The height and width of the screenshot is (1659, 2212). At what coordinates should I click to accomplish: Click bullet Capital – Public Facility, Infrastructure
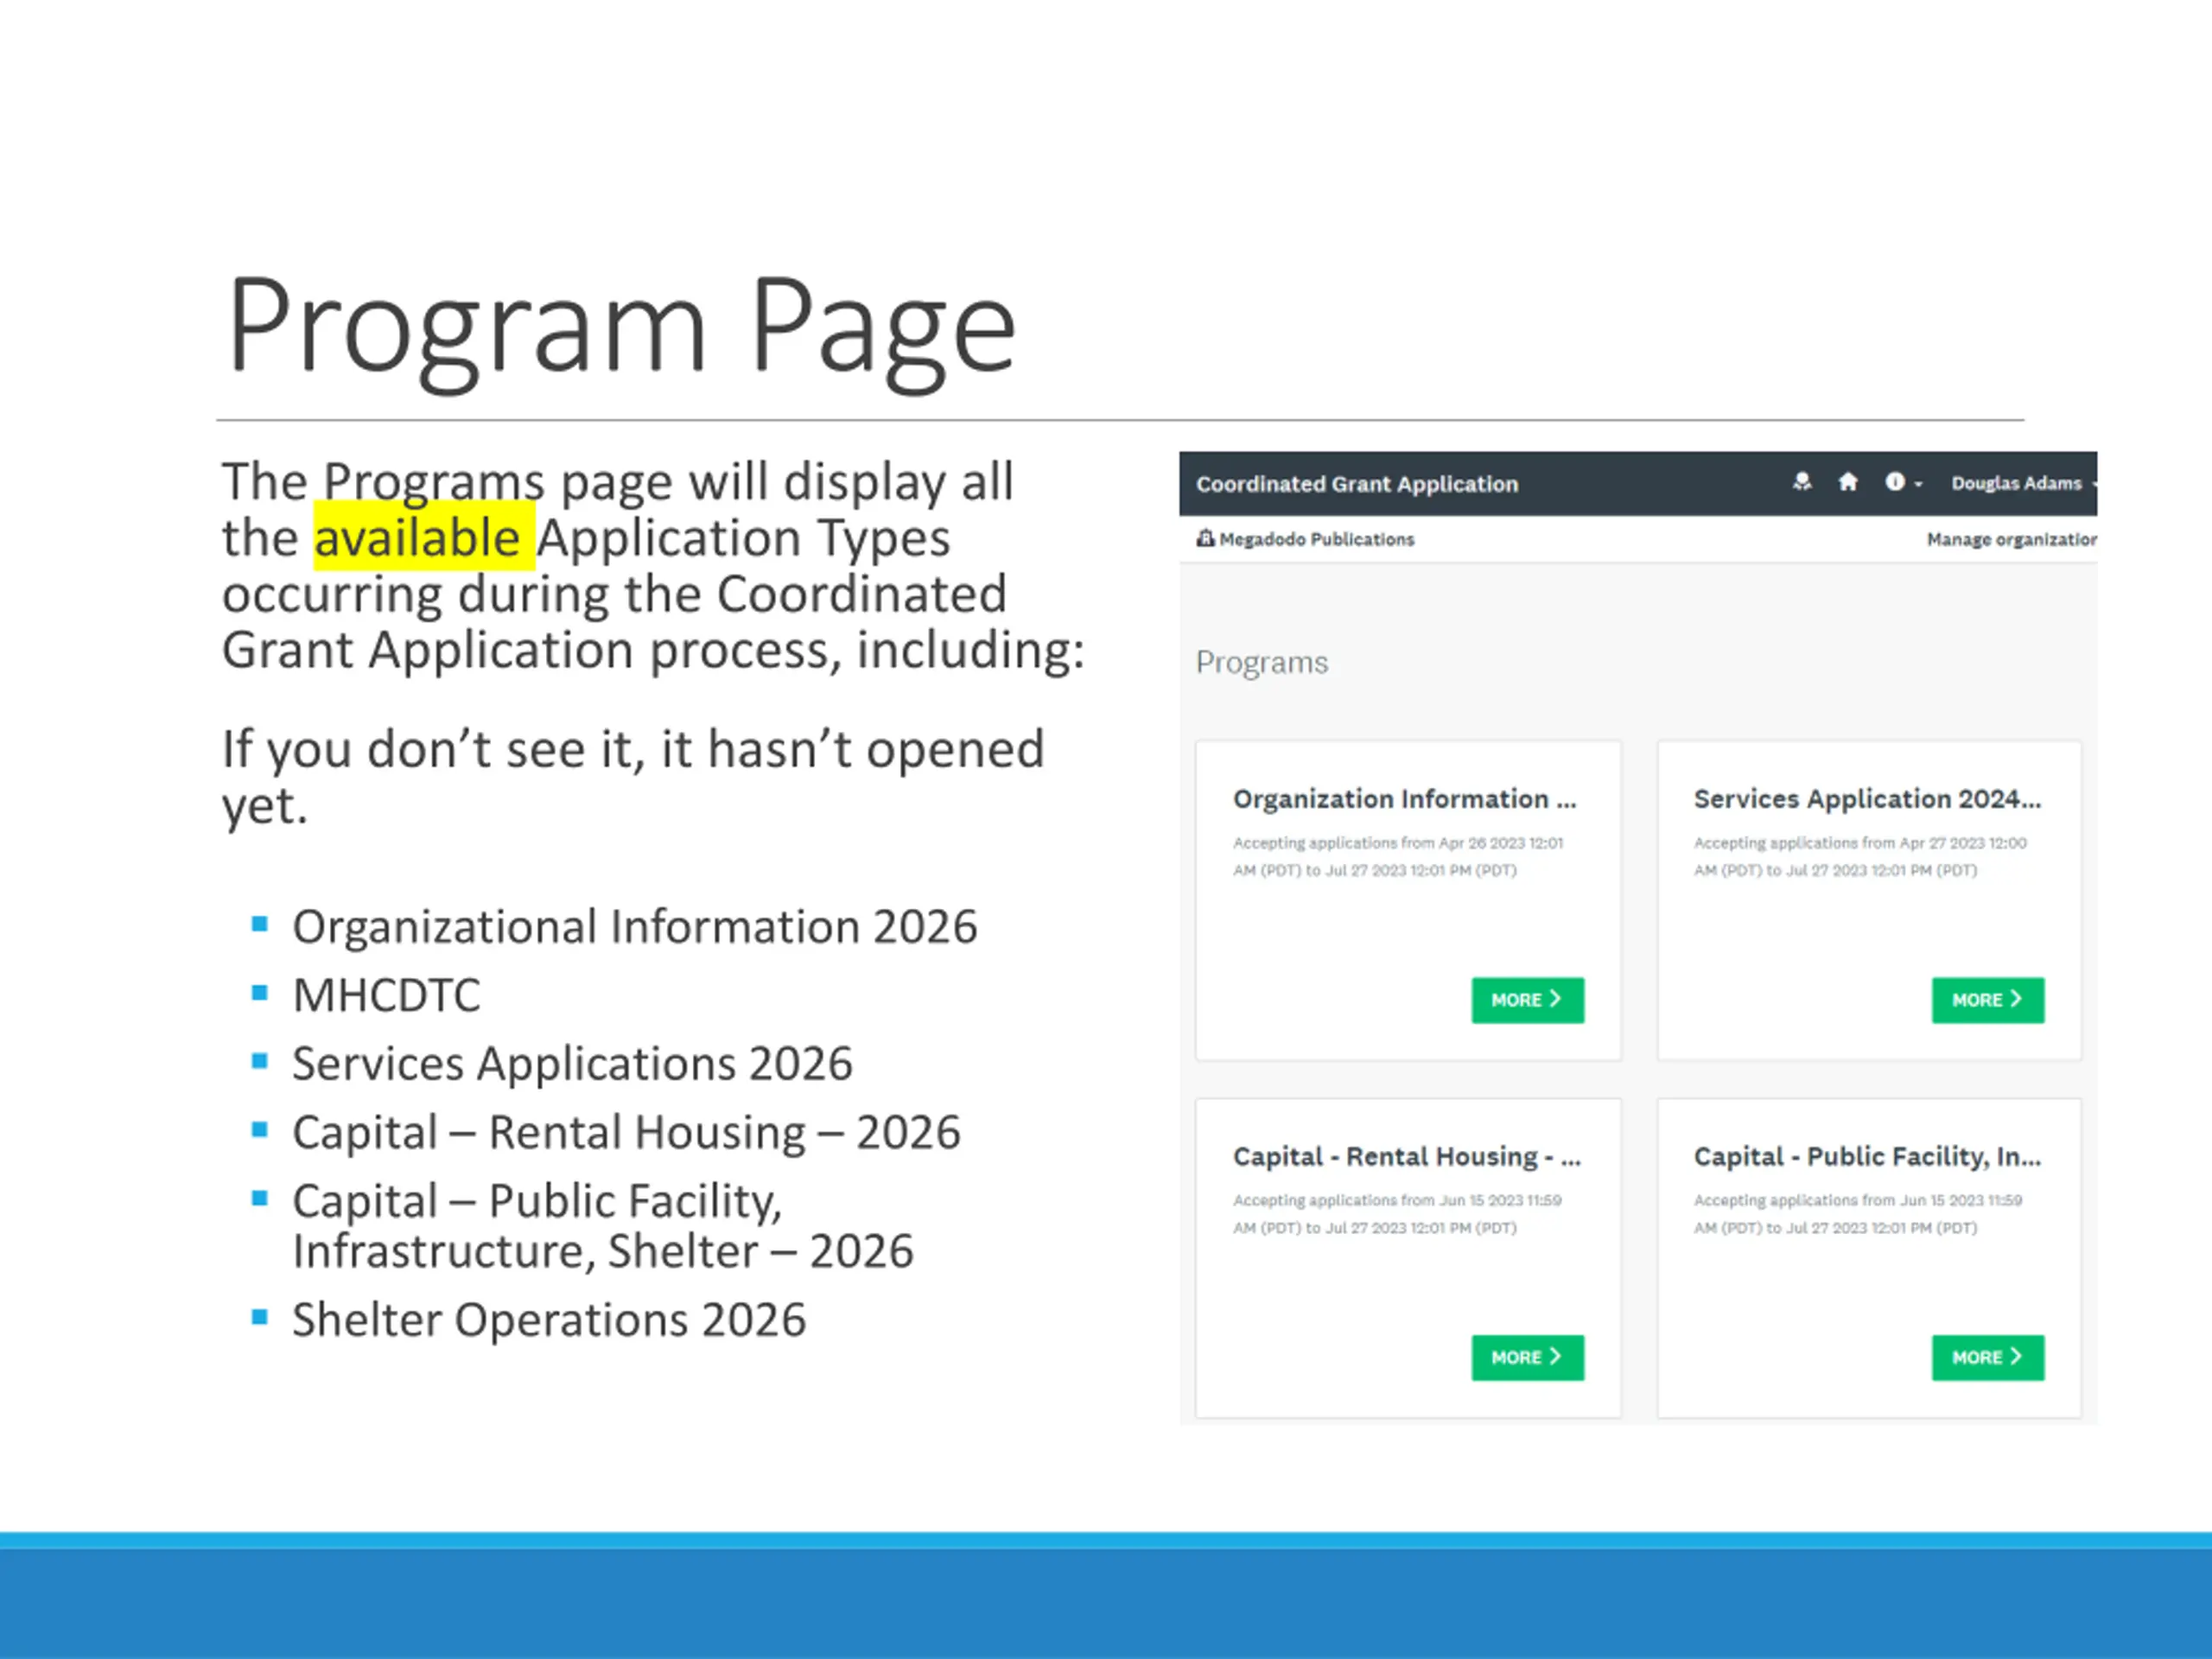603,1226
